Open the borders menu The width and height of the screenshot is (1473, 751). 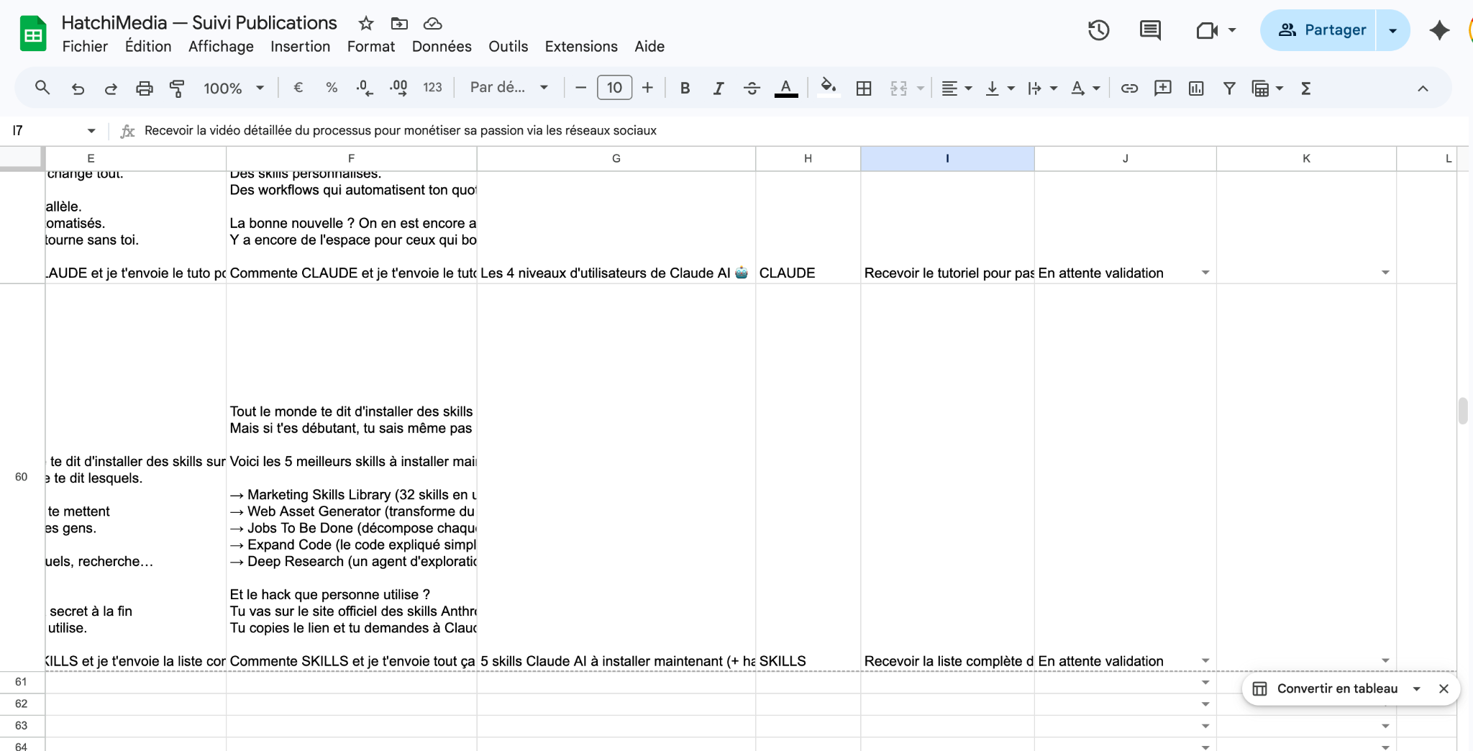click(864, 88)
